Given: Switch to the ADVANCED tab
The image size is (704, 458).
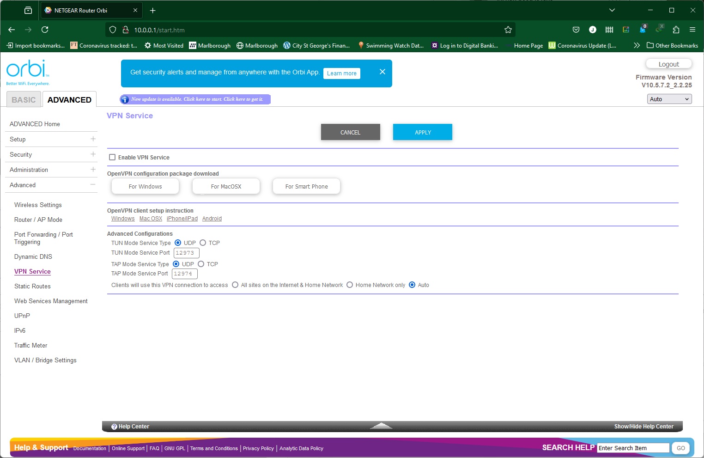Looking at the screenshot, I should 69,99.
